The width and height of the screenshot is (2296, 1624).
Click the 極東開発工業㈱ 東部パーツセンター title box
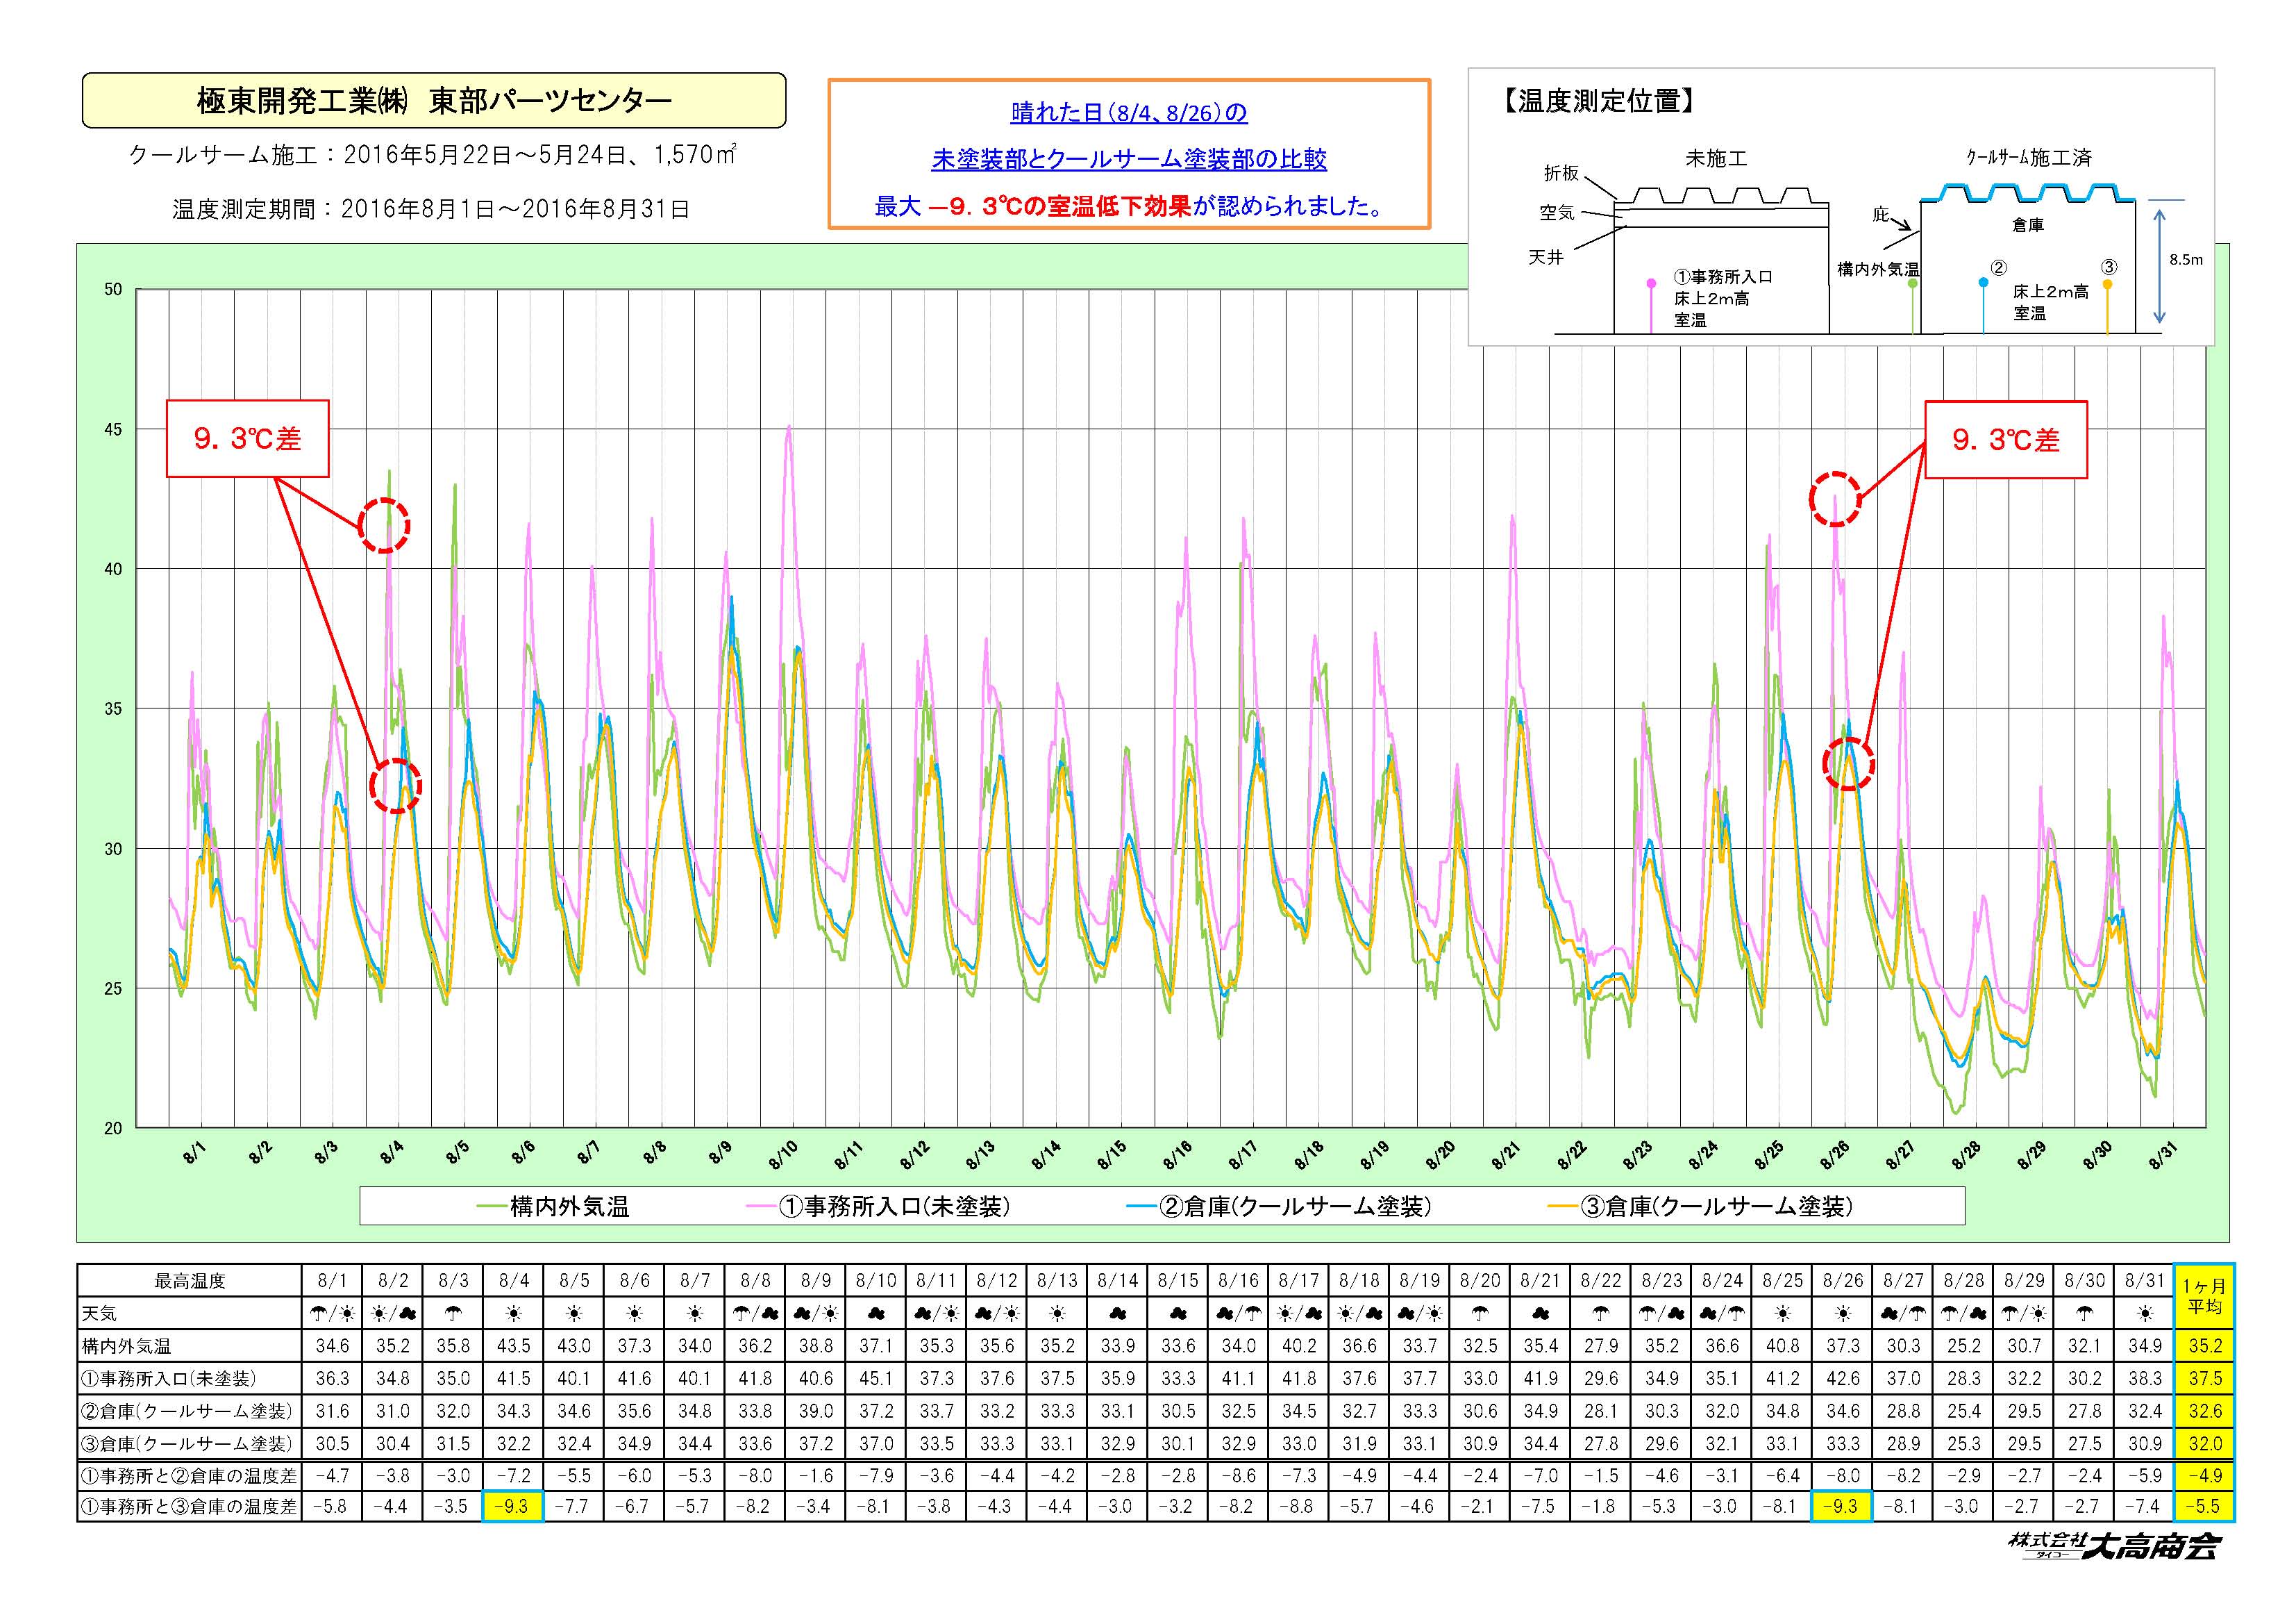coord(434,100)
